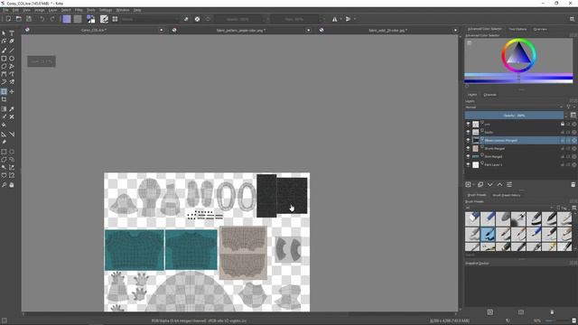Hide the Paint Layer 1 layer
This screenshot has height=325, width=578.
[468, 164]
